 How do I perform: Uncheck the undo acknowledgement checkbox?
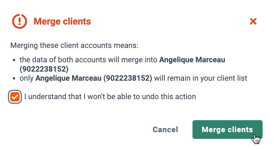(15, 97)
